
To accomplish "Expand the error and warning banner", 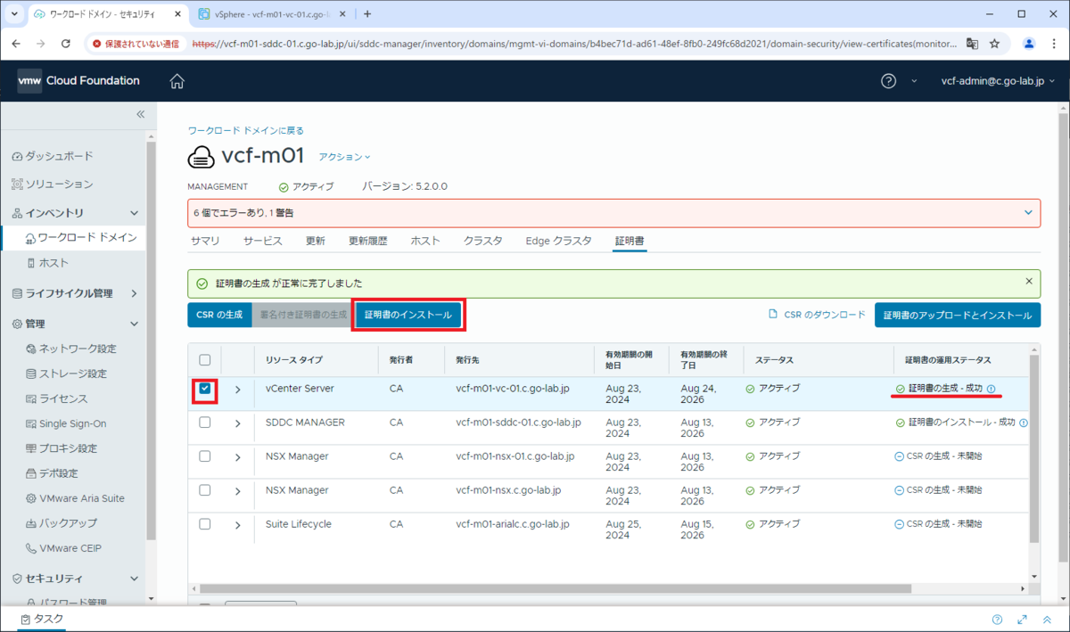I will (1029, 213).
